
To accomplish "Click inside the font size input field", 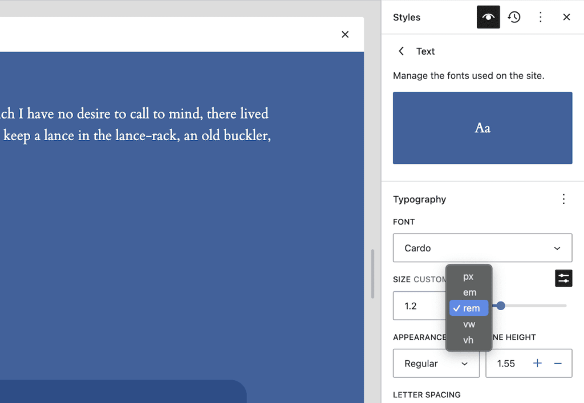I will tap(416, 306).
